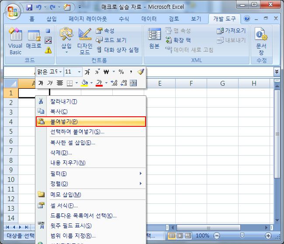Toggle bold in mini toolbar
Viewport: 284px width, 244px height.
tap(41, 83)
